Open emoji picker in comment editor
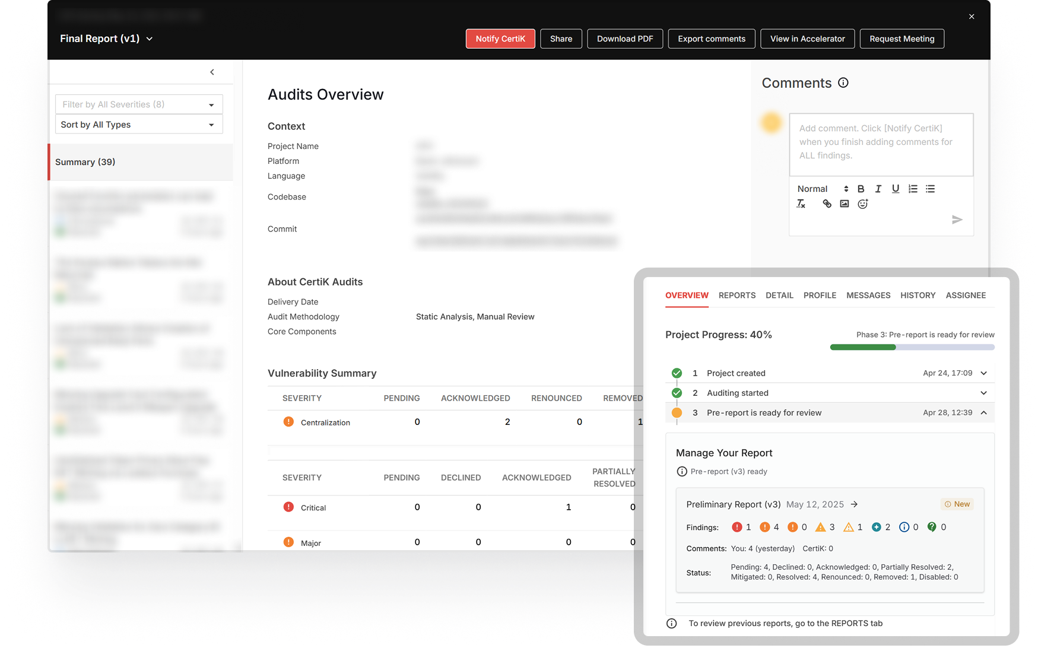This screenshot has height=648, width=1038. [863, 204]
